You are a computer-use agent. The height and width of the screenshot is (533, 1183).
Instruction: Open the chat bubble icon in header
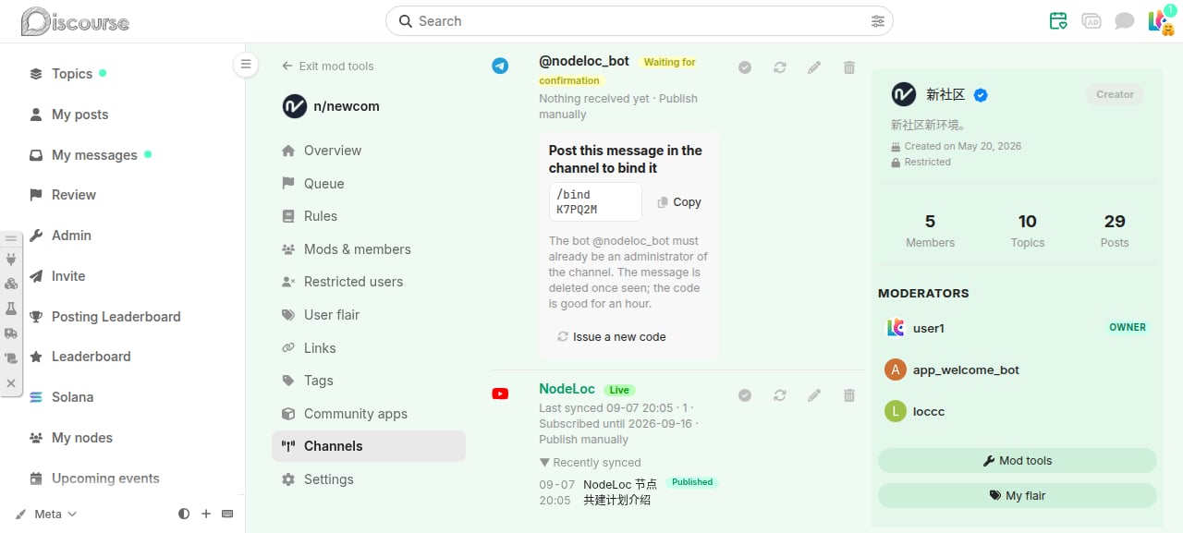pos(1124,20)
